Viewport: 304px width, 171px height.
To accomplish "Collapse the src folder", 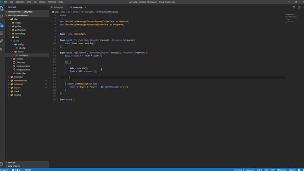I will click(27, 41).
